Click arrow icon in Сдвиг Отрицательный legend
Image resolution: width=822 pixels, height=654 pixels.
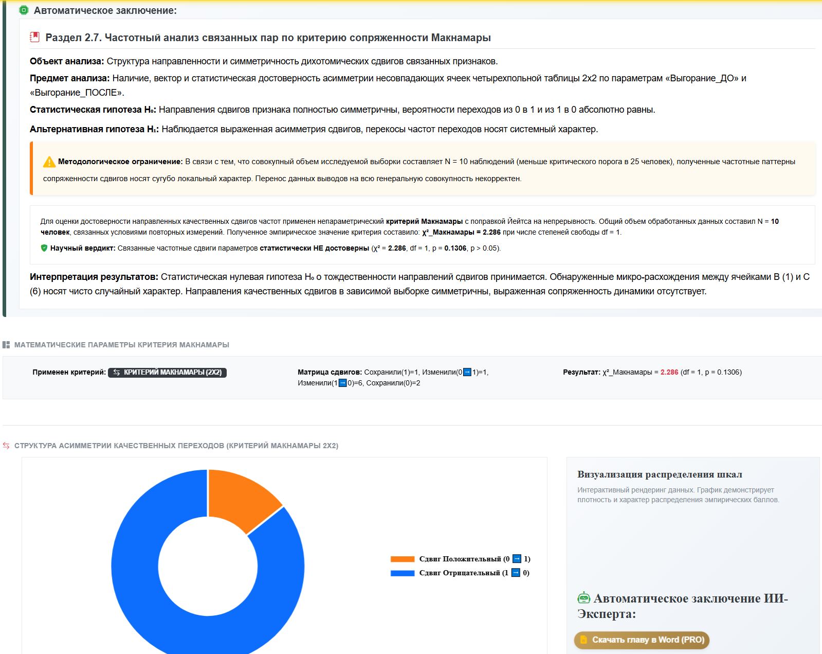(x=516, y=573)
